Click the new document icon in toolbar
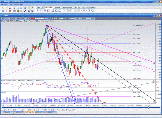The width and height of the screenshot is (162, 118). 3,8
